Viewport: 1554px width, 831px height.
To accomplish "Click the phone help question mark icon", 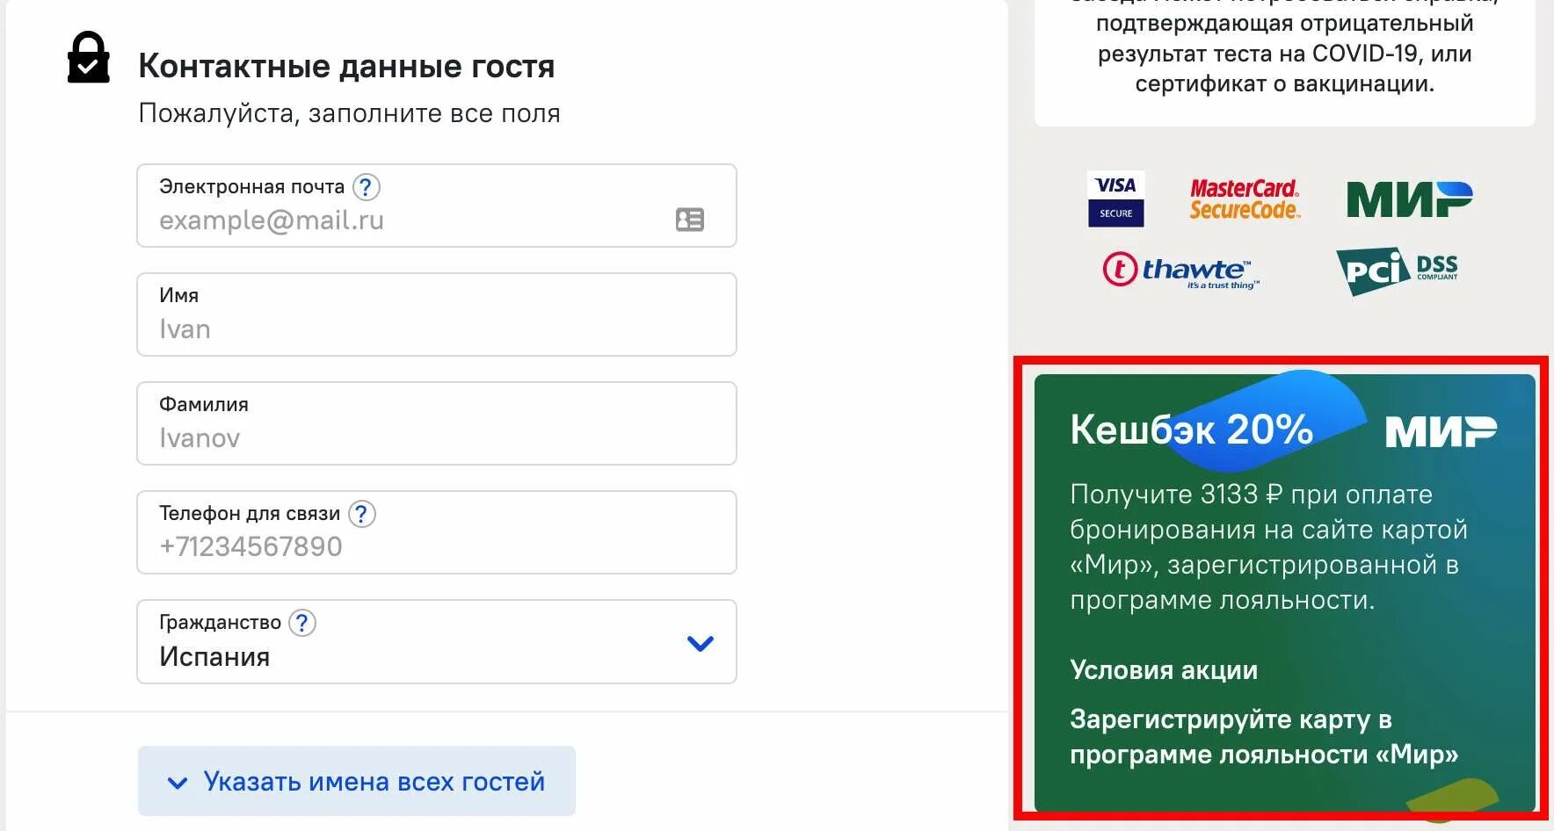I will tap(362, 514).
